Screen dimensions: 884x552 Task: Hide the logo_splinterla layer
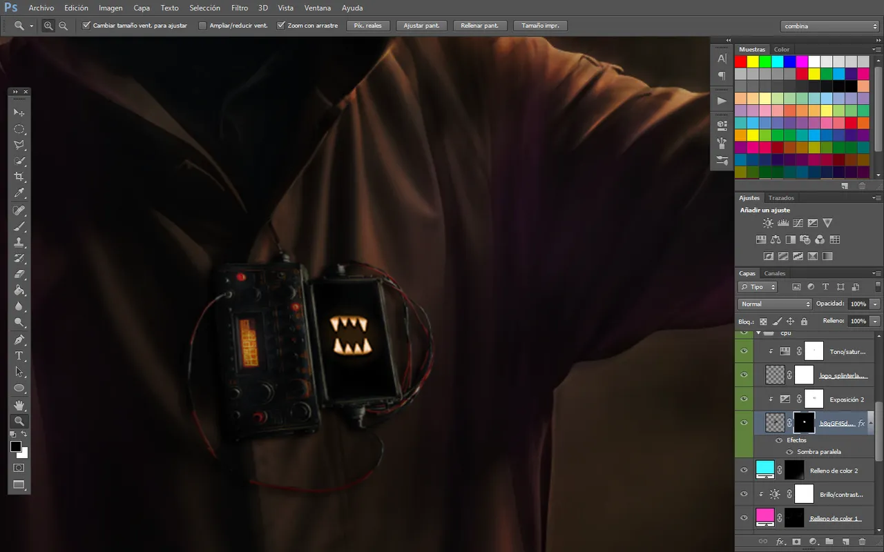click(x=744, y=375)
